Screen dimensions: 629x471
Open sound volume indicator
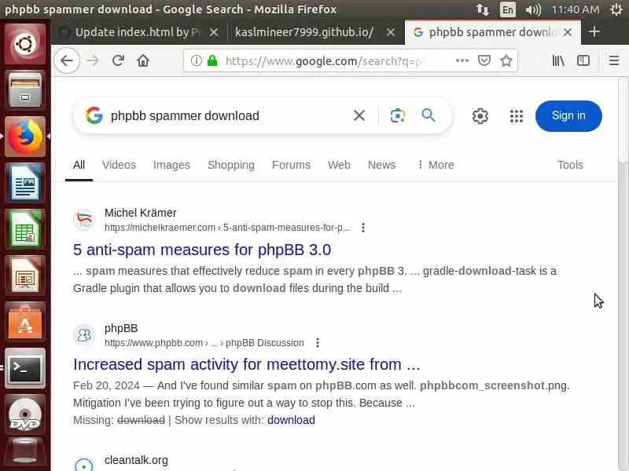pyautogui.click(x=533, y=9)
